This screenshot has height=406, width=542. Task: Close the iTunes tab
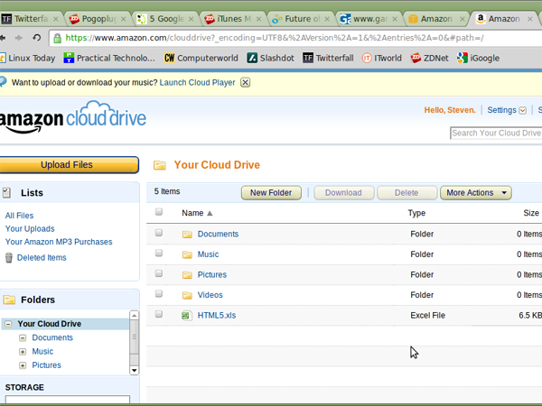click(258, 19)
